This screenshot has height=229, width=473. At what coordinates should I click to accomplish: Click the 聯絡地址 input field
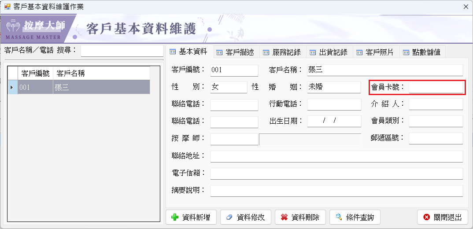336,156
